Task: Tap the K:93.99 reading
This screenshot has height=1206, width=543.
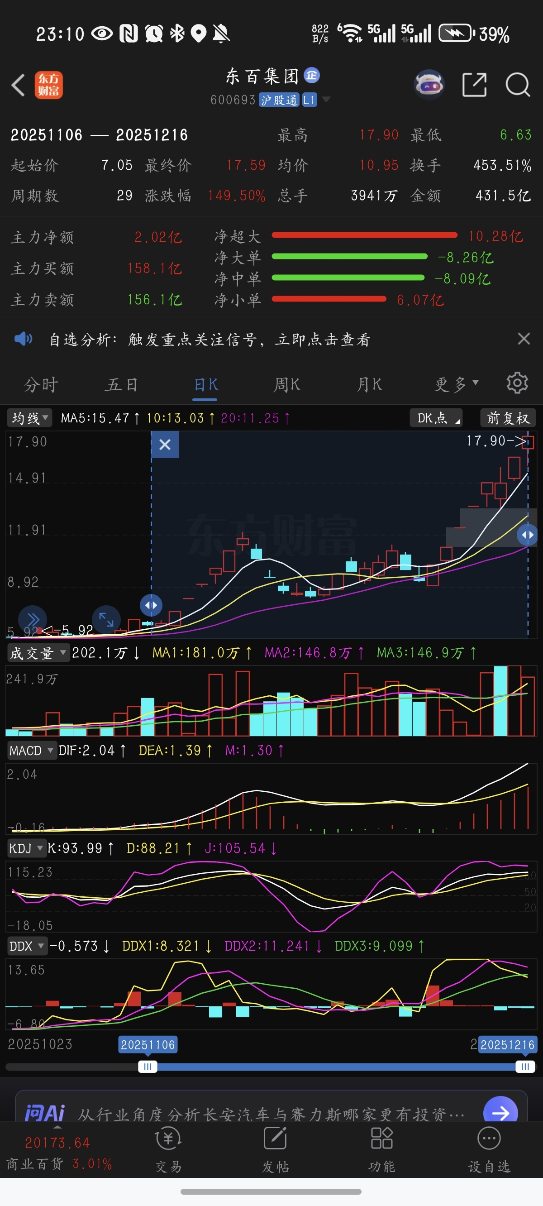Action: (x=81, y=848)
